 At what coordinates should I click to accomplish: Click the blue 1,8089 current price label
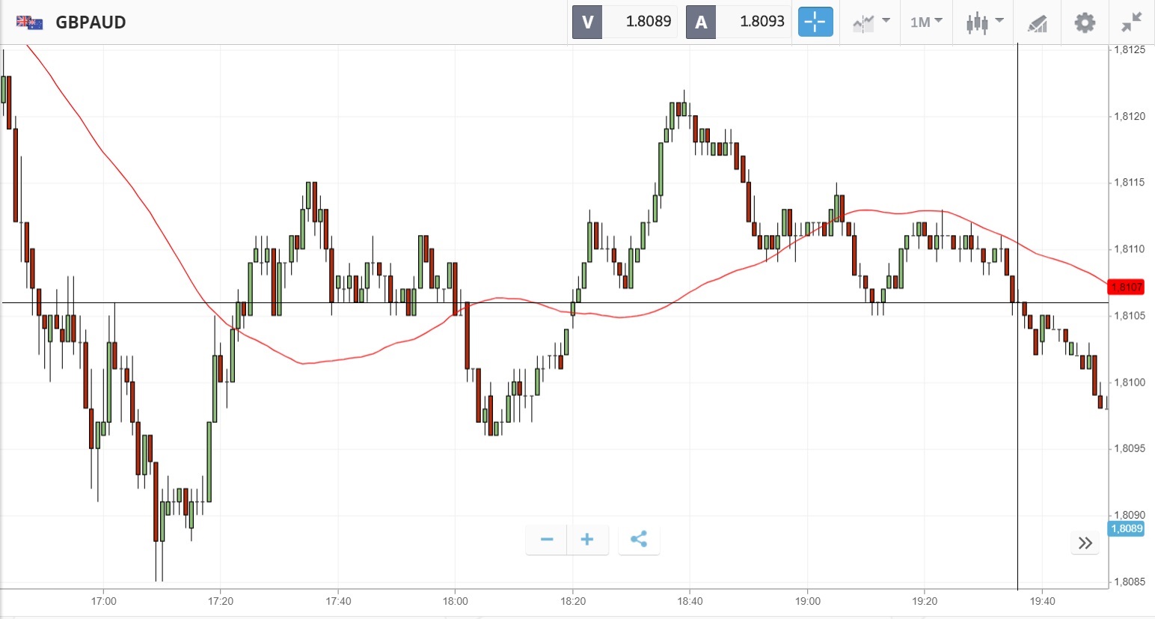pyautogui.click(x=1127, y=528)
